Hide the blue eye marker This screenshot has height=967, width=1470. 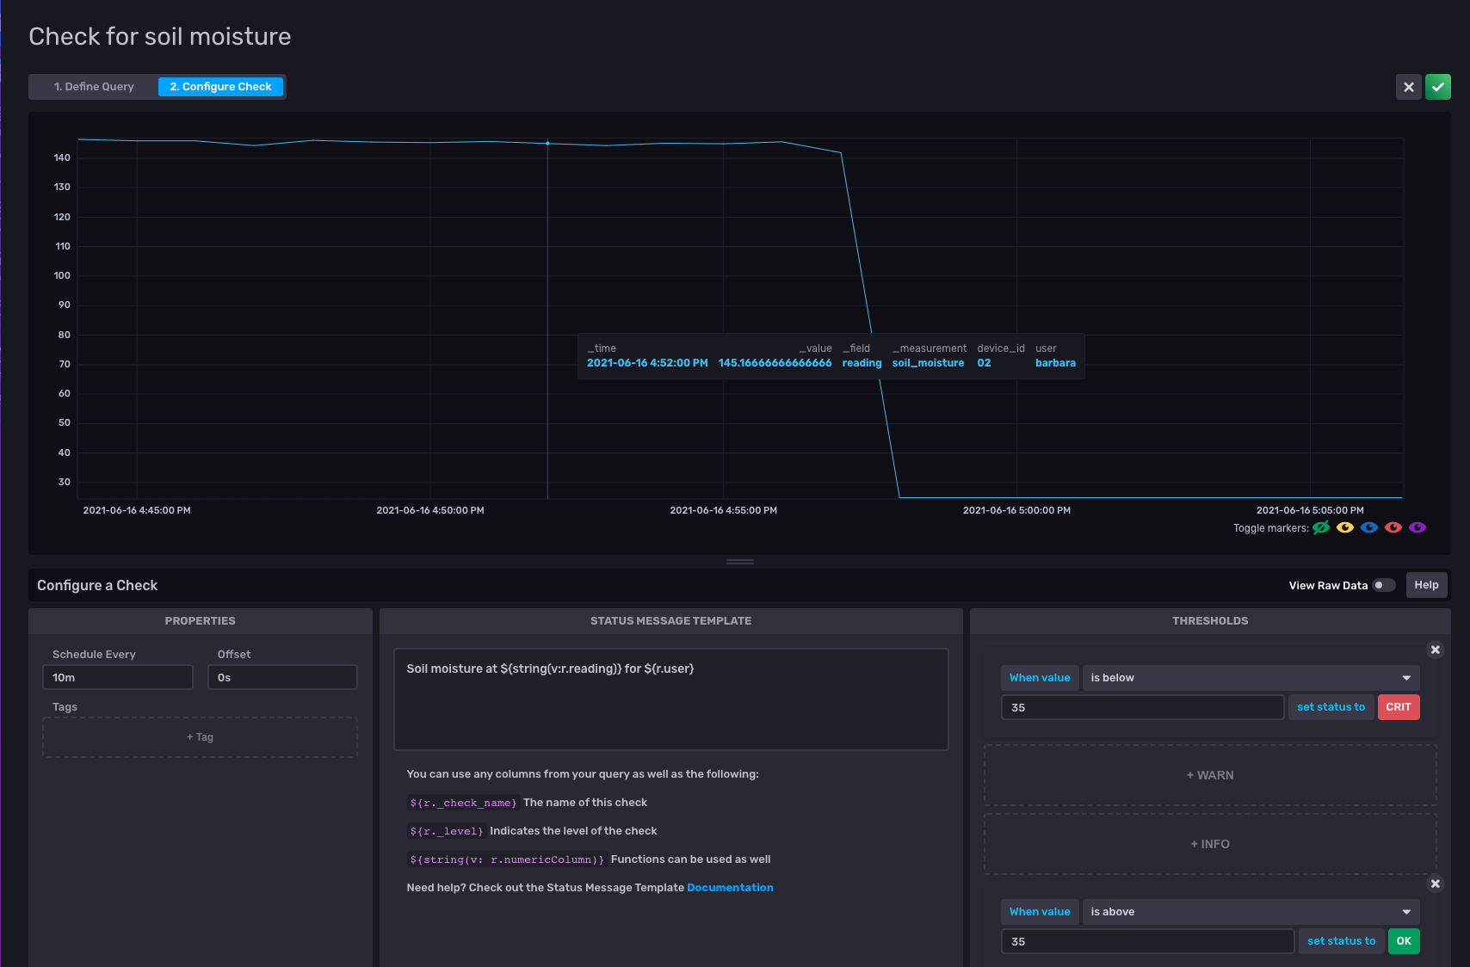point(1369,527)
